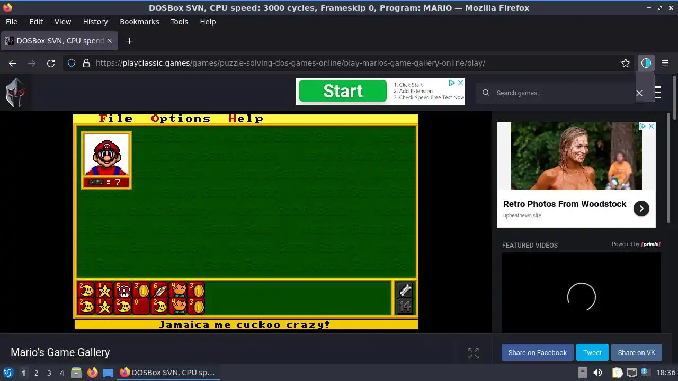Image resolution: width=678 pixels, height=381 pixels.
Task: Switch to workspace 2
Action: [x=36, y=373]
